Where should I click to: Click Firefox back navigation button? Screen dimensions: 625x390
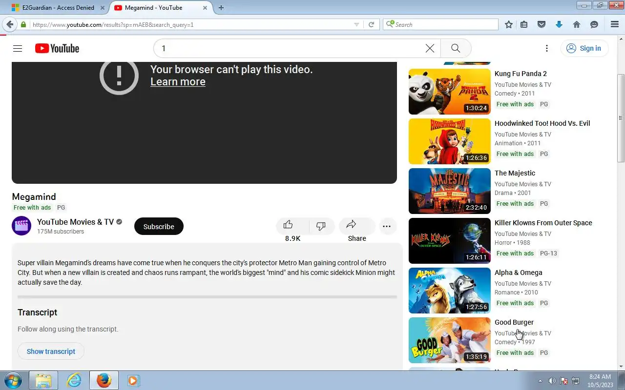(9, 24)
